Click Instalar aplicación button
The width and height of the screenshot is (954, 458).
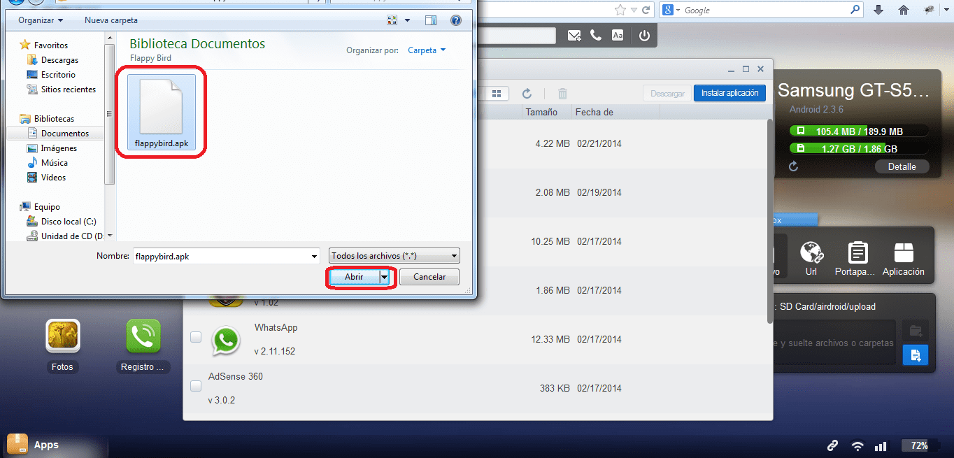point(729,93)
